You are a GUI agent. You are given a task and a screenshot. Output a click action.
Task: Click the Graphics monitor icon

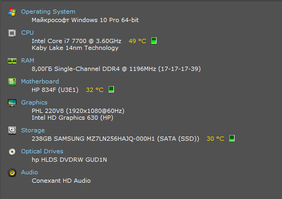pos(12,103)
